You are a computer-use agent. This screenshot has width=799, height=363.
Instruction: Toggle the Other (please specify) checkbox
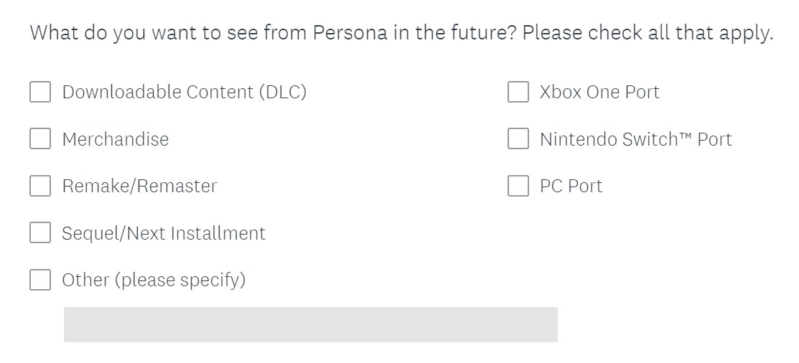coord(40,280)
